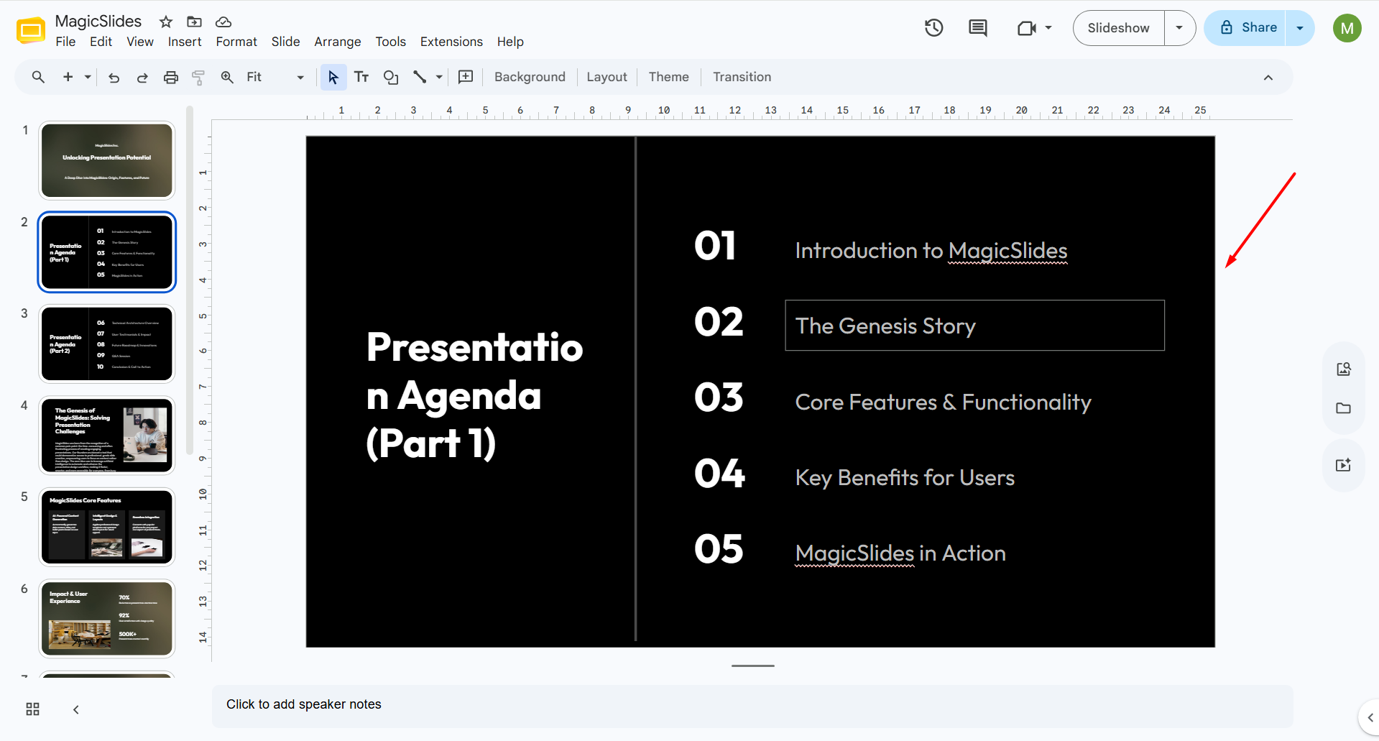The height and width of the screenshot is (741, 1379).
Task: Click the Layout button
Action: (x=607, y=77)
